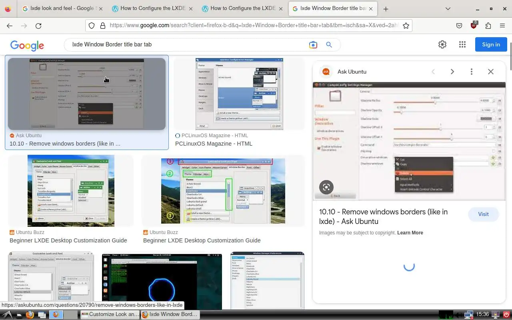Open a new tab with plus button
The height and width of the screenshot is (320, 512).
tap(386, 9)
